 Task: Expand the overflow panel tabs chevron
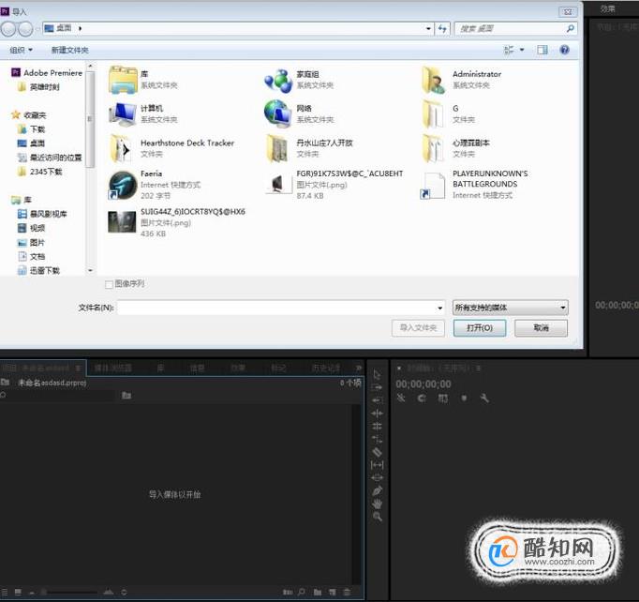click(x=358, y=369)
